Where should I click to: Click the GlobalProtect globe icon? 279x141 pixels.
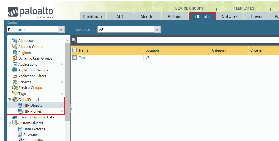[15, 100]
